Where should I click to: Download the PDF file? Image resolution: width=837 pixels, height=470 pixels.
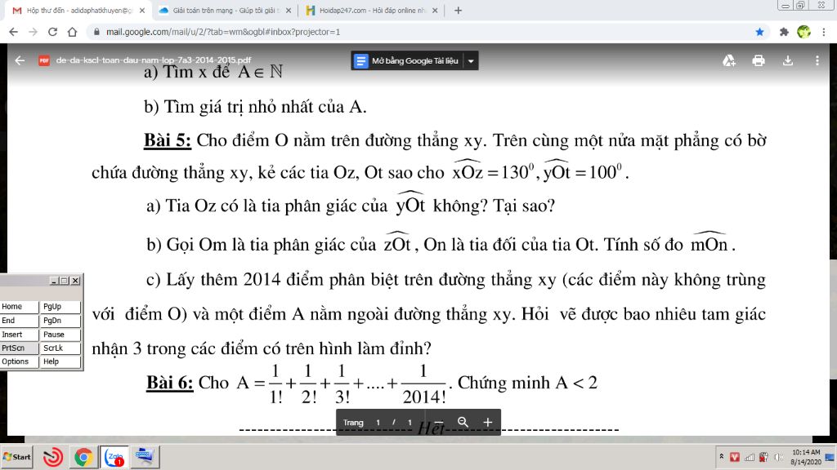coord(787,60)
